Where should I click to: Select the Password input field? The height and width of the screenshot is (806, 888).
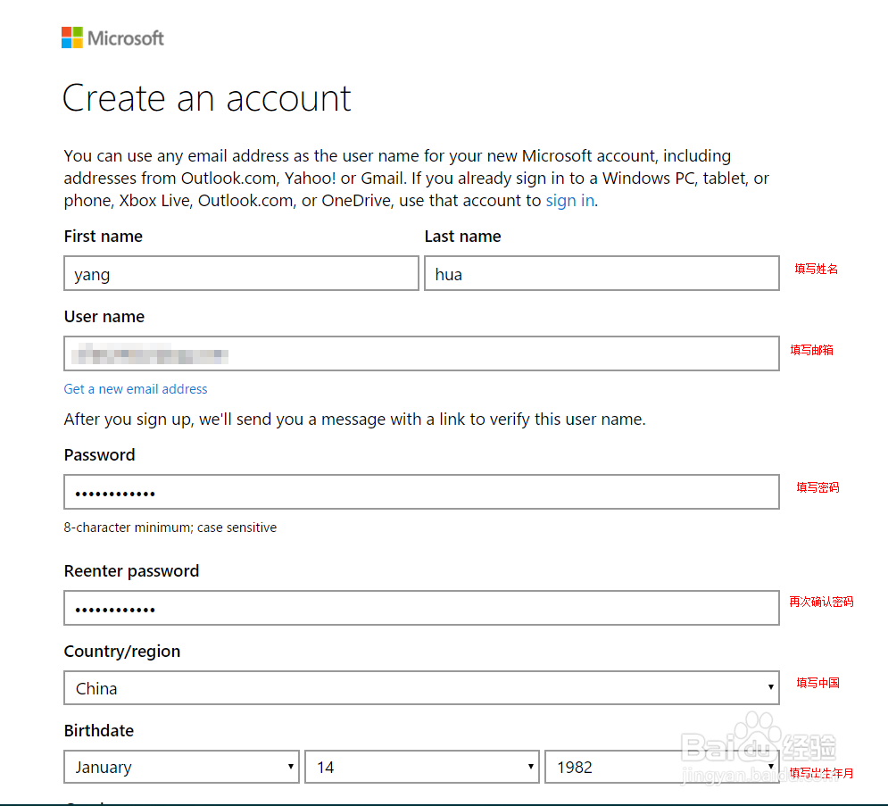click(421, 493)
